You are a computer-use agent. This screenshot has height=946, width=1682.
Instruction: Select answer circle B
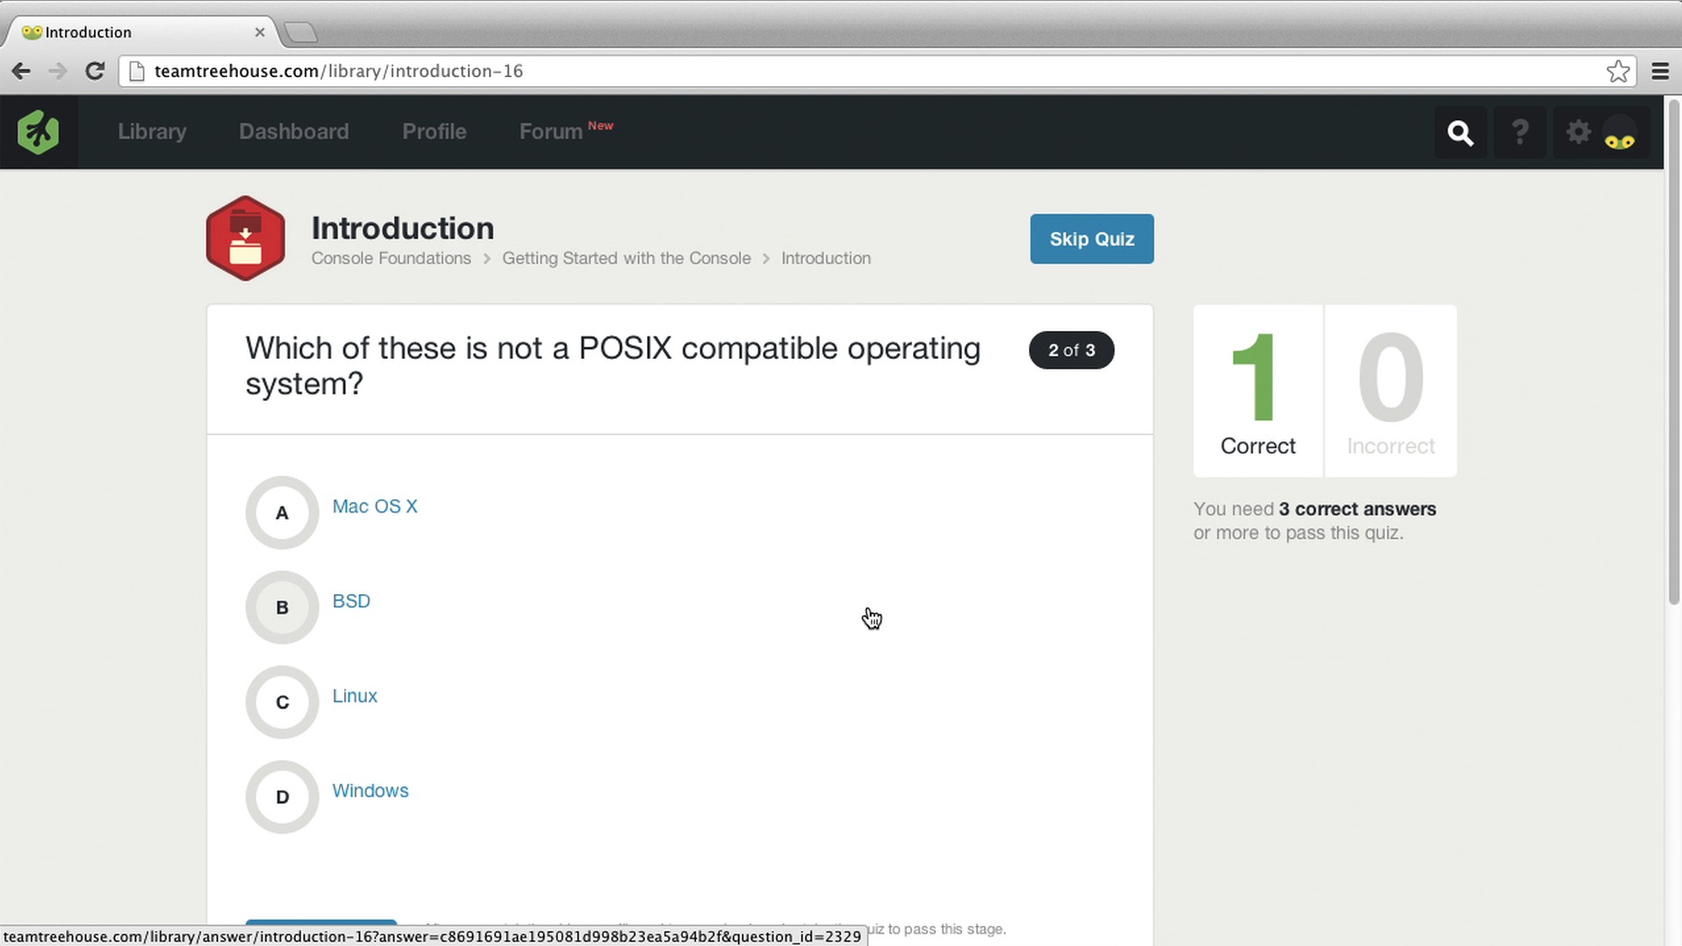pyautogui.click(x=282, y=607)
